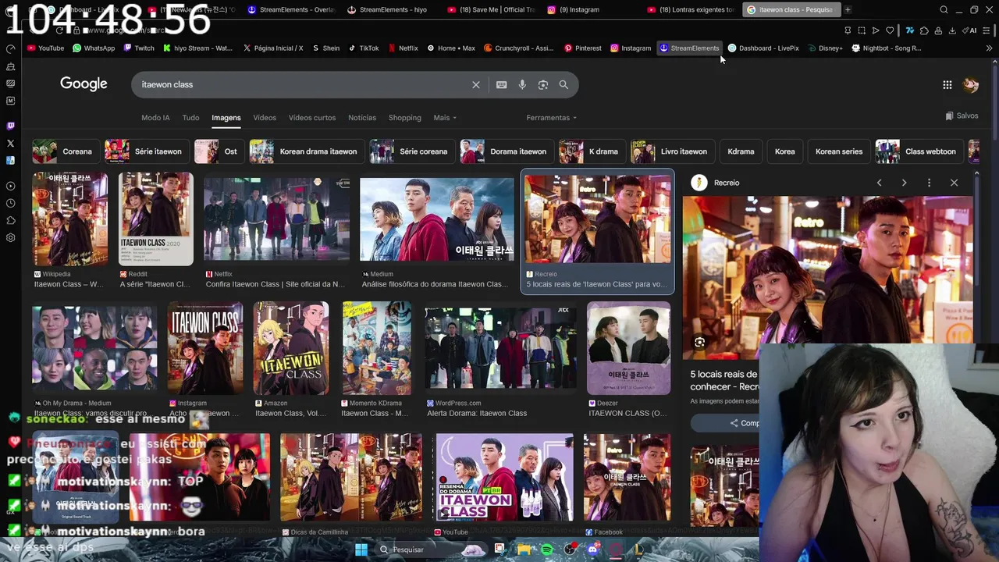Open the Google account avatar
The height and width of the screenshot is (562, 999).
point(971,84)
